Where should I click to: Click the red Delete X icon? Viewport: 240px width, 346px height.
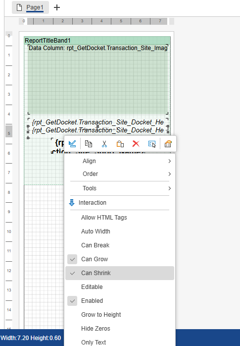tap(136, 144)
